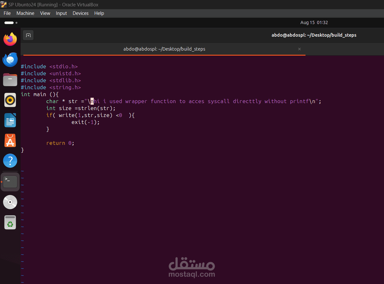Click the VirtualBox window icon in title bar

click(x=3, y=4)
